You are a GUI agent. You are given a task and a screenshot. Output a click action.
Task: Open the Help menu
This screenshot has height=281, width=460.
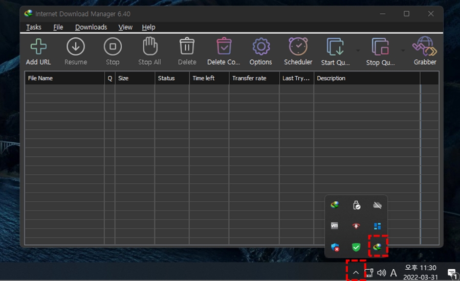(x=148, y=27)
